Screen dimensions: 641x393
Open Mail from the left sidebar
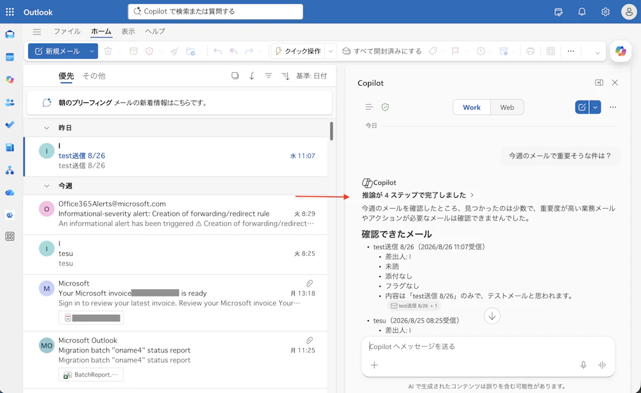10,35
